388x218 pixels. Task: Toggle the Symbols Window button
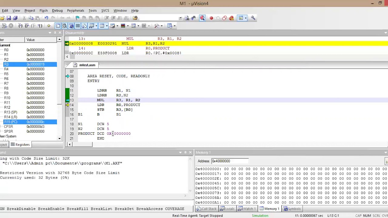(71, 26)
